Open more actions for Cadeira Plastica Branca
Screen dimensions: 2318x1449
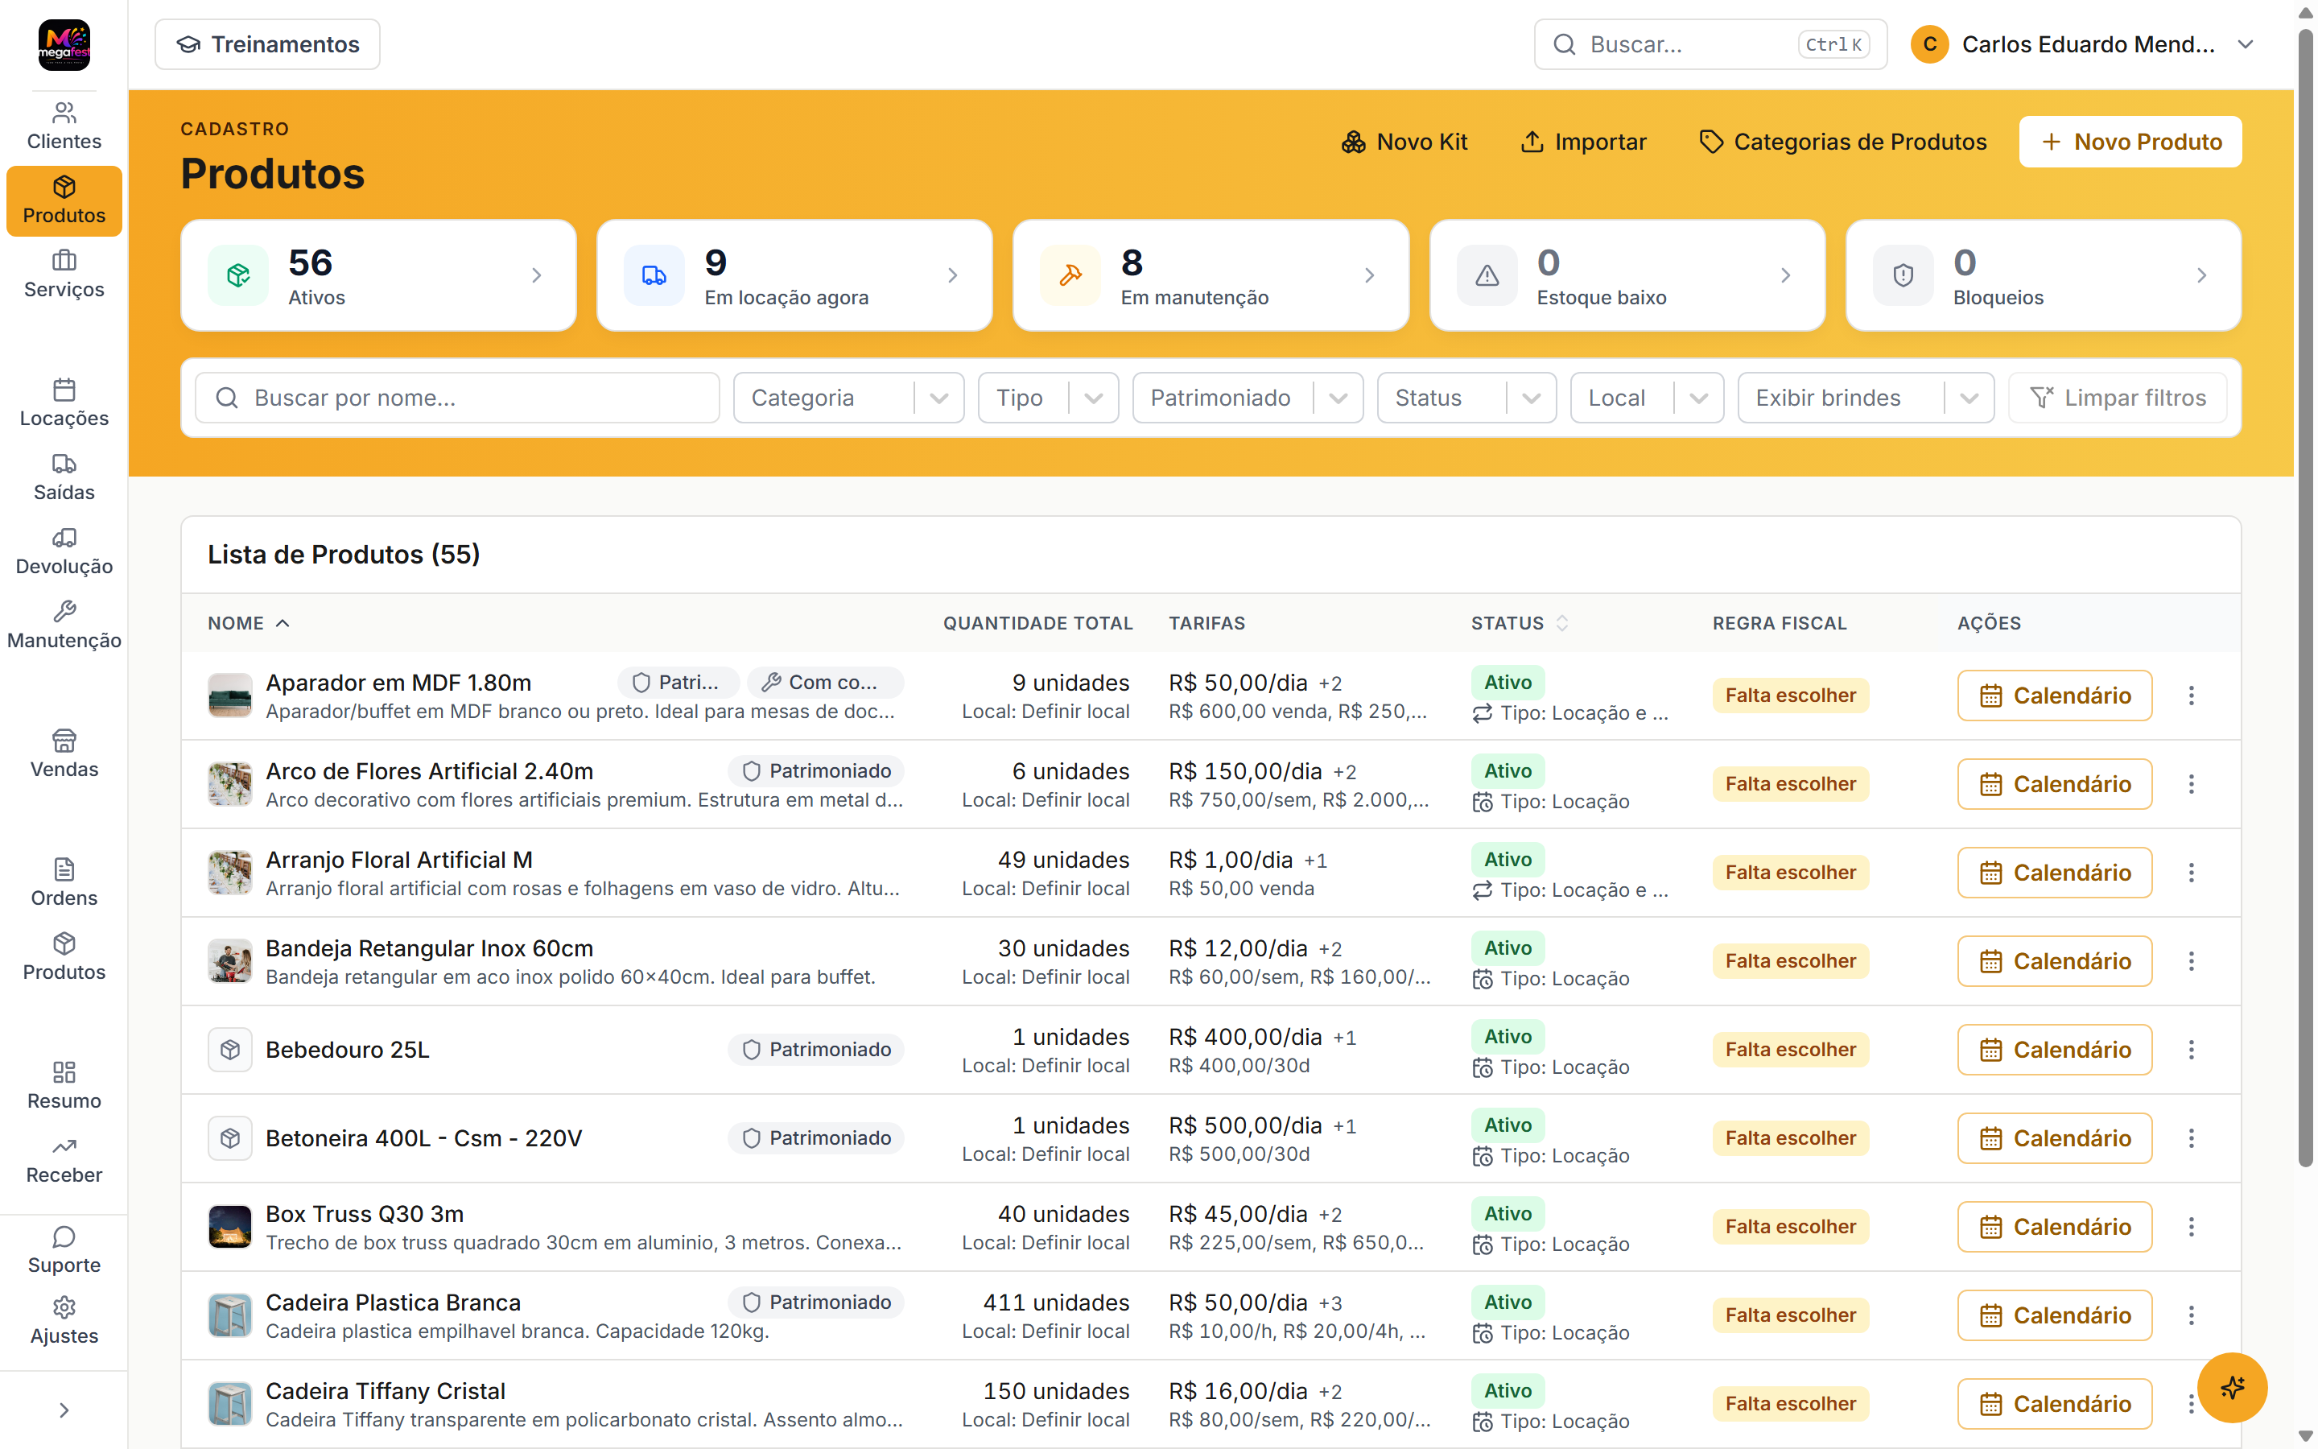(x=2191, y=1316)
